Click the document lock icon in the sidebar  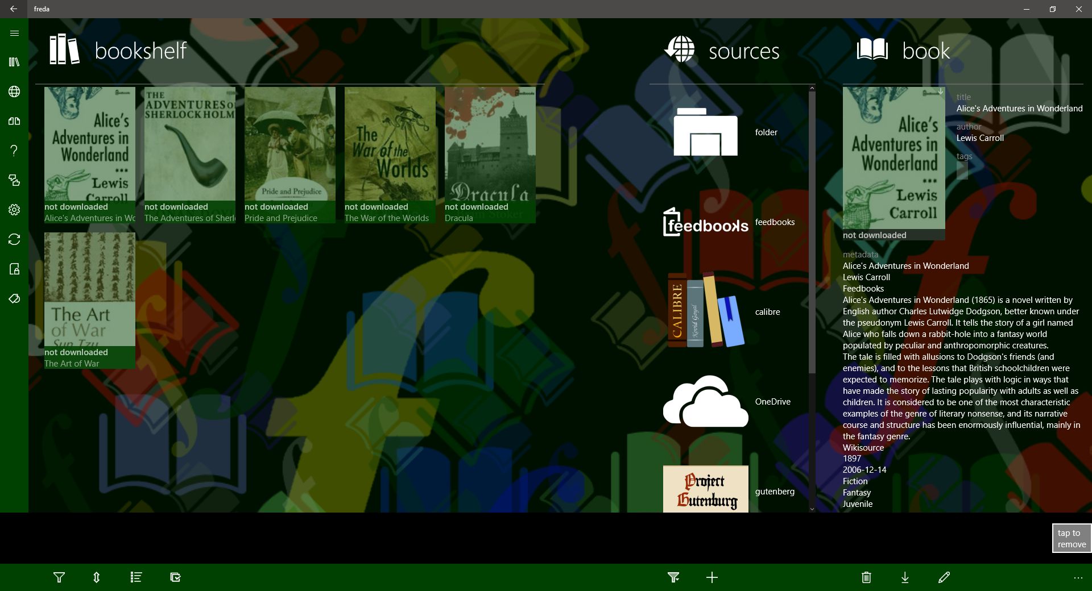[x=14, y=269]
